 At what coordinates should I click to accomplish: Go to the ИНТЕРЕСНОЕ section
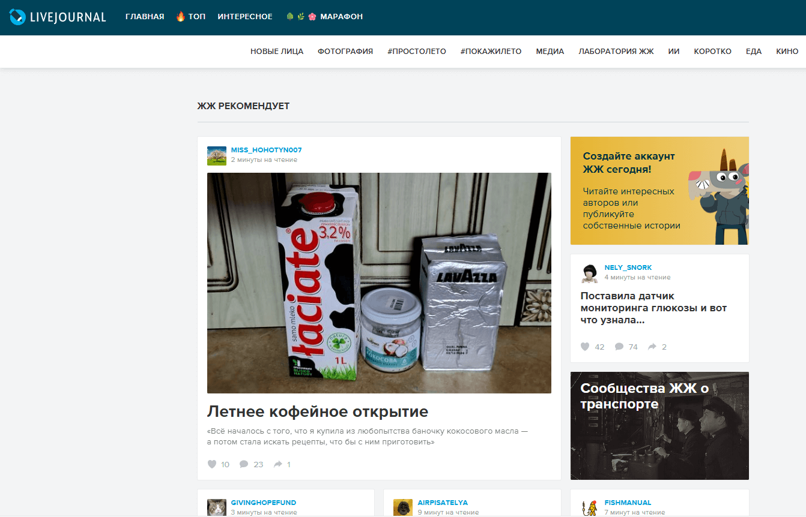tap(245, 17)
